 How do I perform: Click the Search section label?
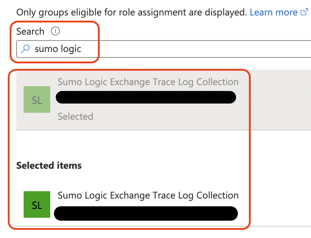pos(30,31)
